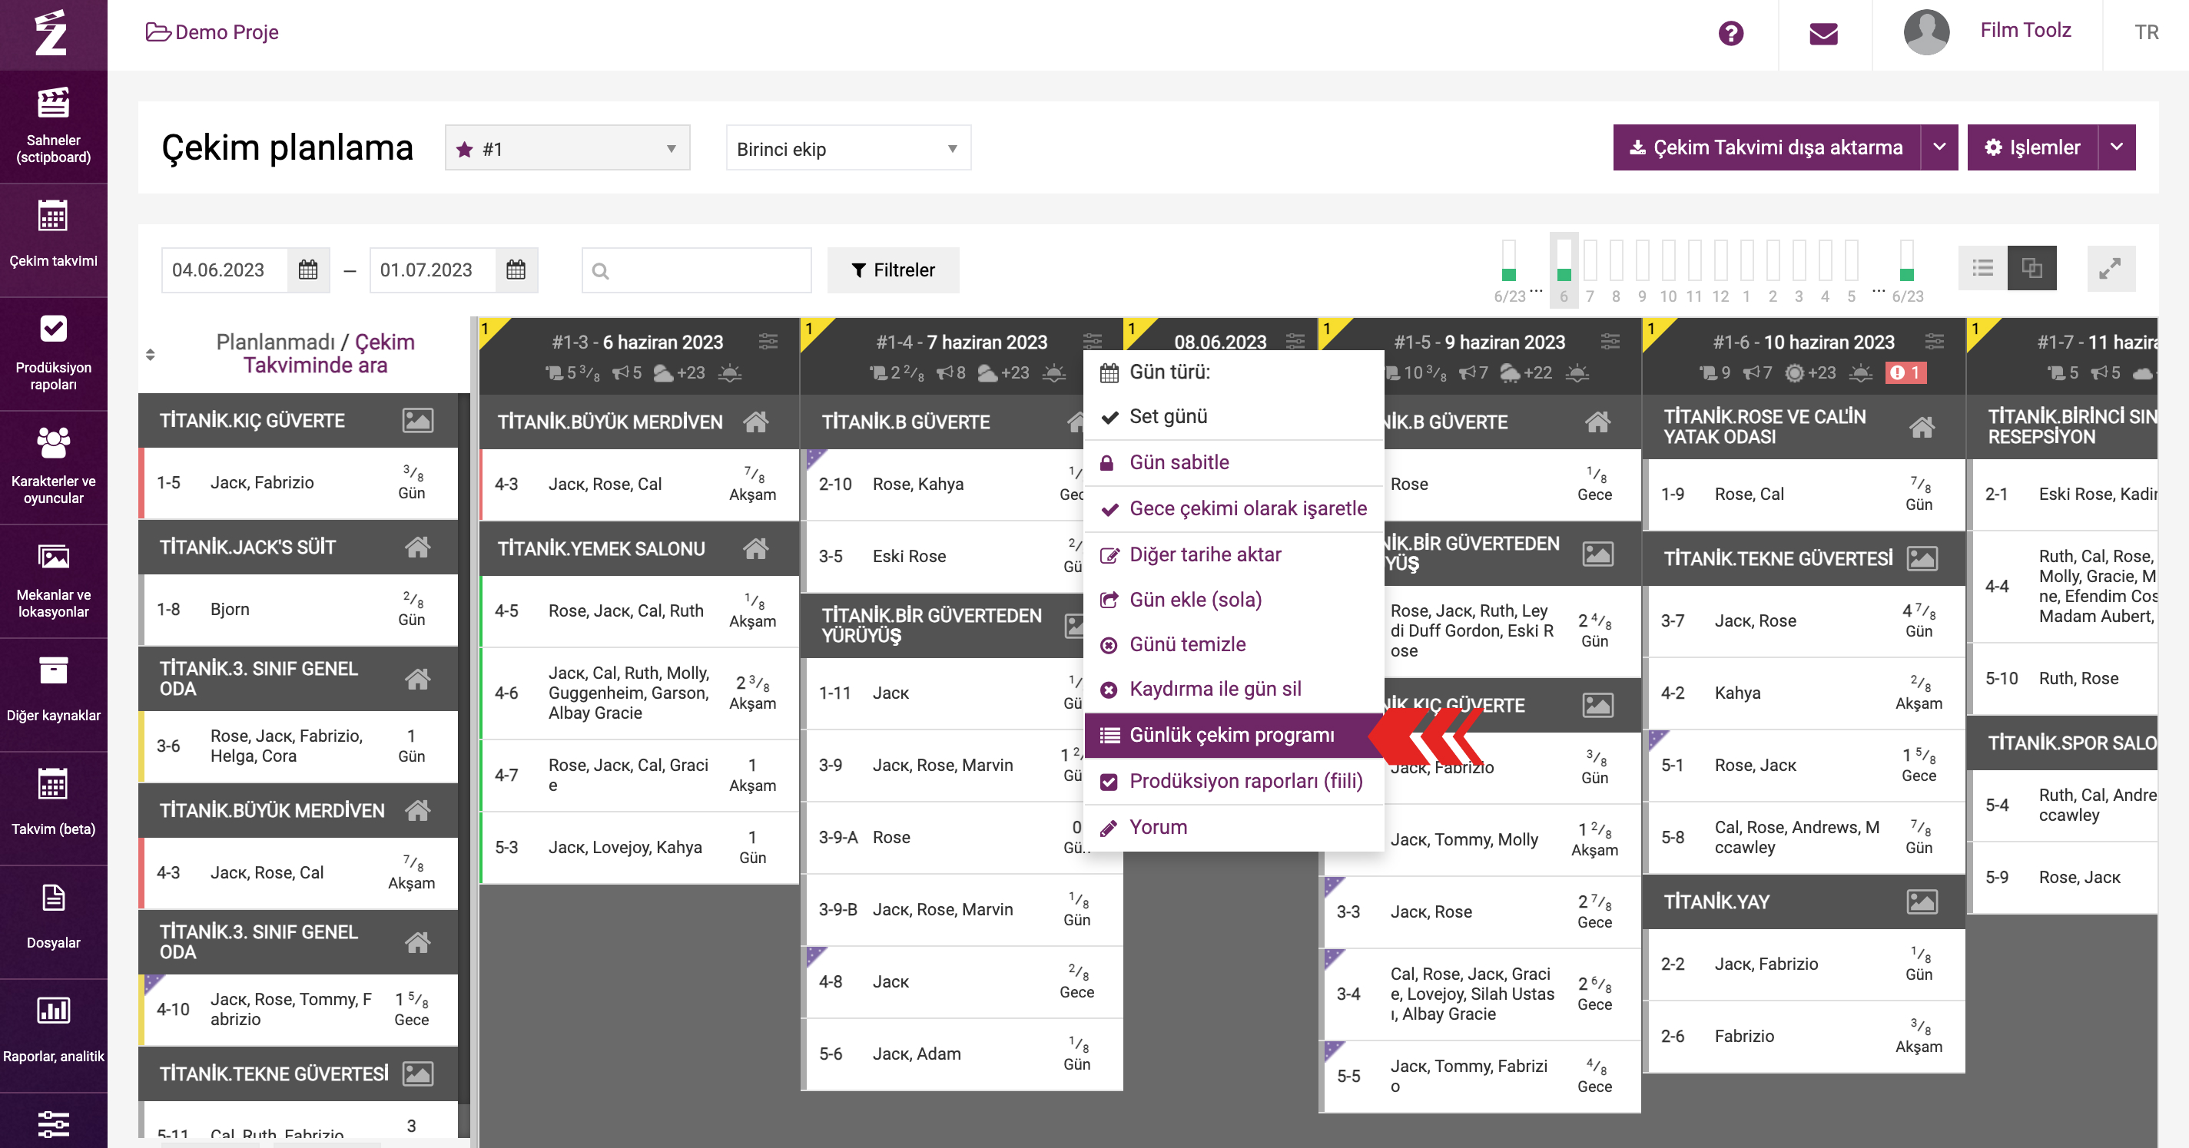Open the help question mark icon

coord(1730,33)
